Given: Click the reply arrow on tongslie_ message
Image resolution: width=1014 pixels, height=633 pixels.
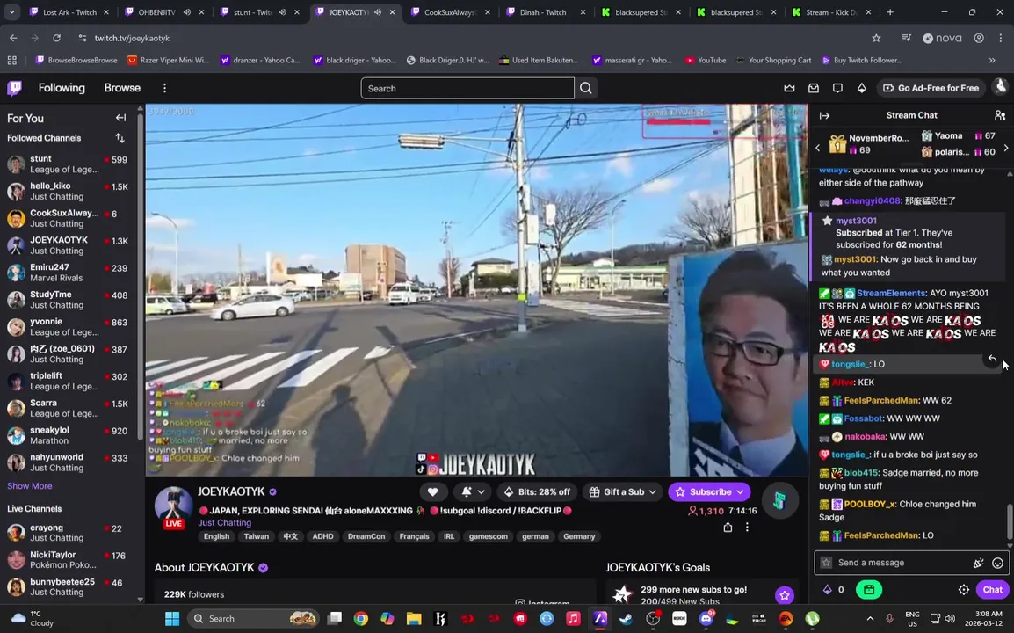Looking at the screenshot, I should [x=992, y=359].
